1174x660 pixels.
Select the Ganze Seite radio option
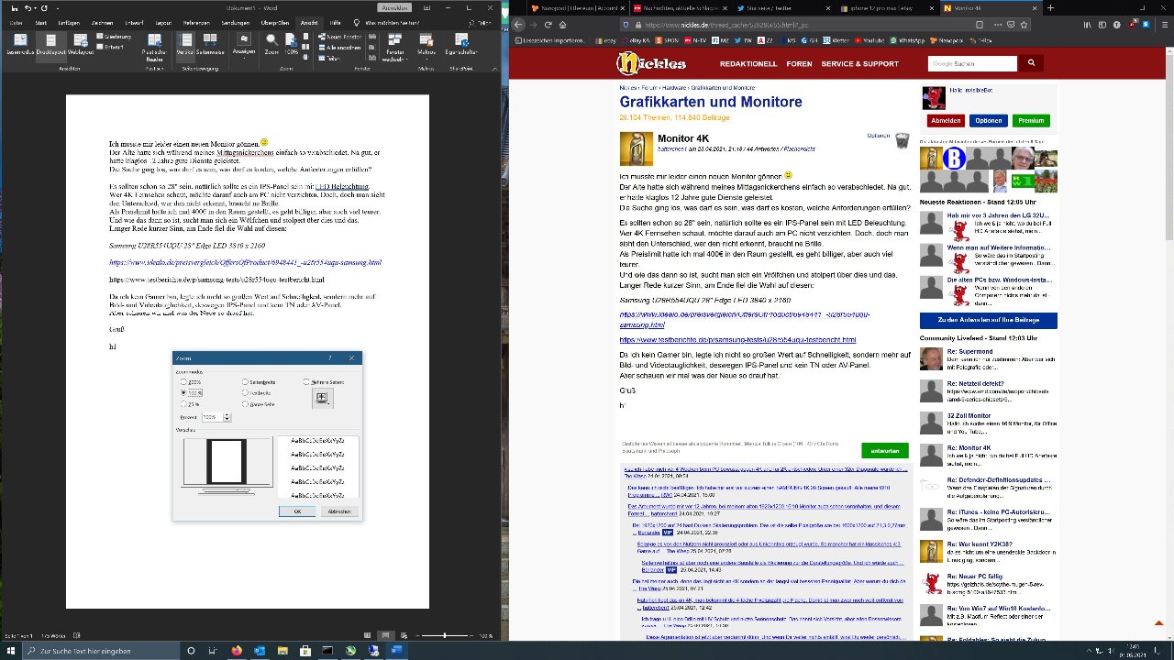point(258,403)
